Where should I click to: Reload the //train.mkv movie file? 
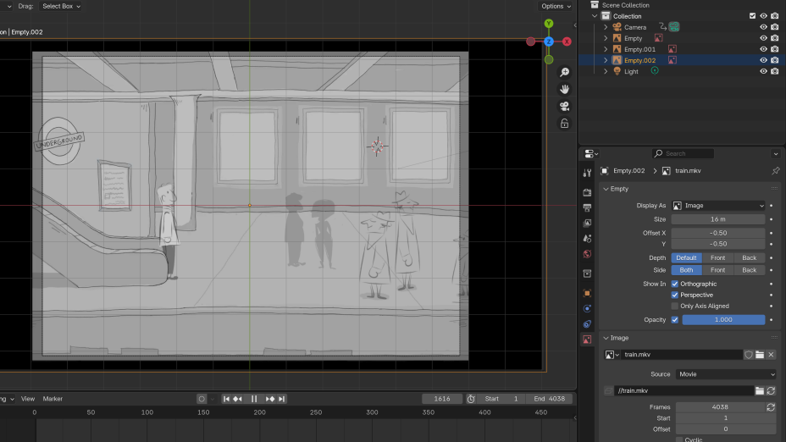tap(771, 391)
